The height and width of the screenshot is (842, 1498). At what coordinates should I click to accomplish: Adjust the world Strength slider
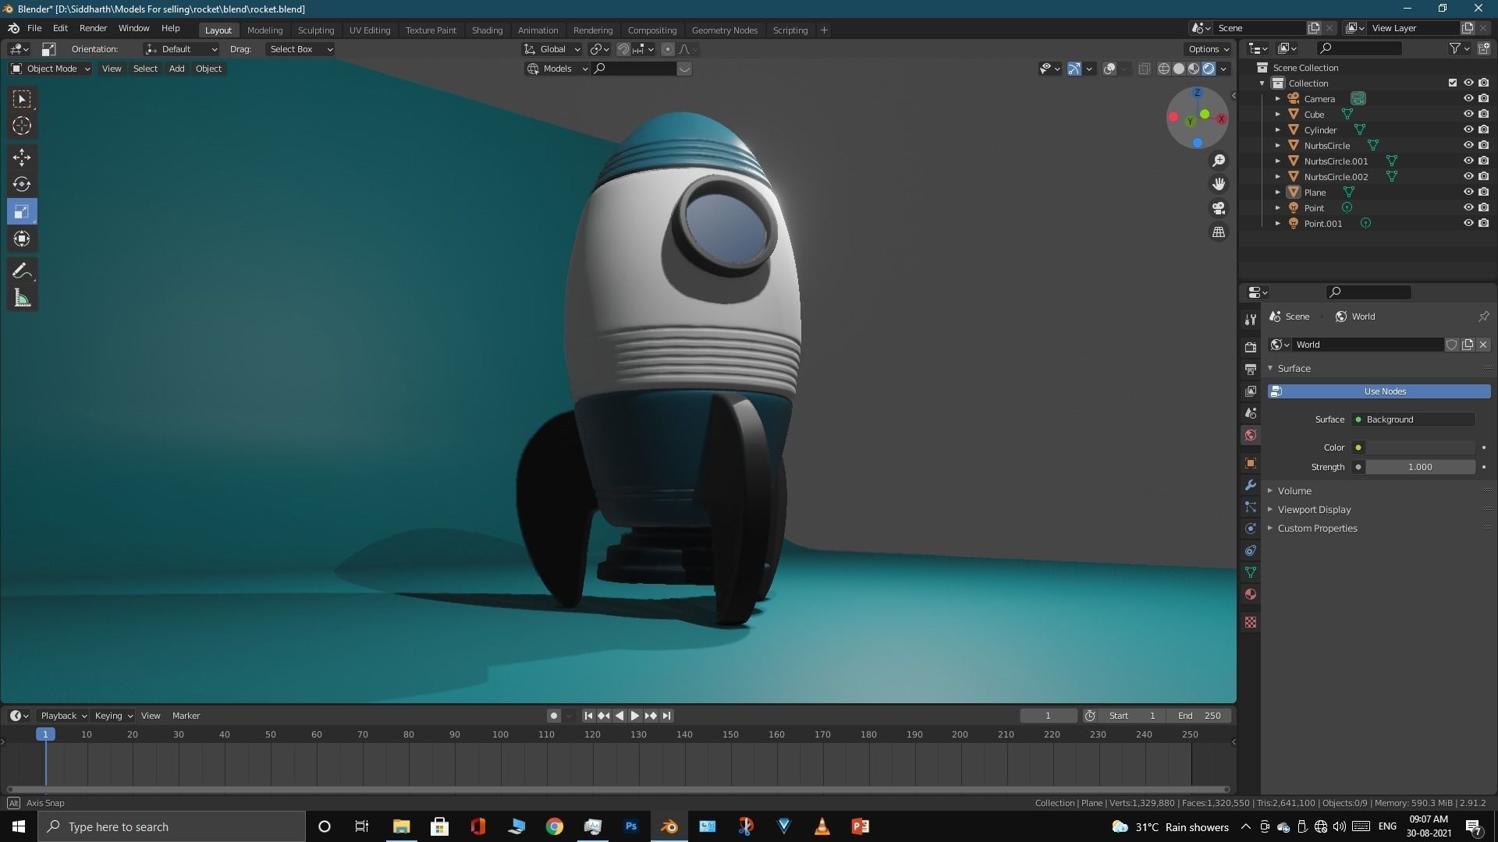pos(1419,467)
